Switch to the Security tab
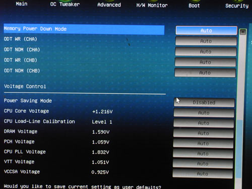252x189 pixels. (237, 6)
